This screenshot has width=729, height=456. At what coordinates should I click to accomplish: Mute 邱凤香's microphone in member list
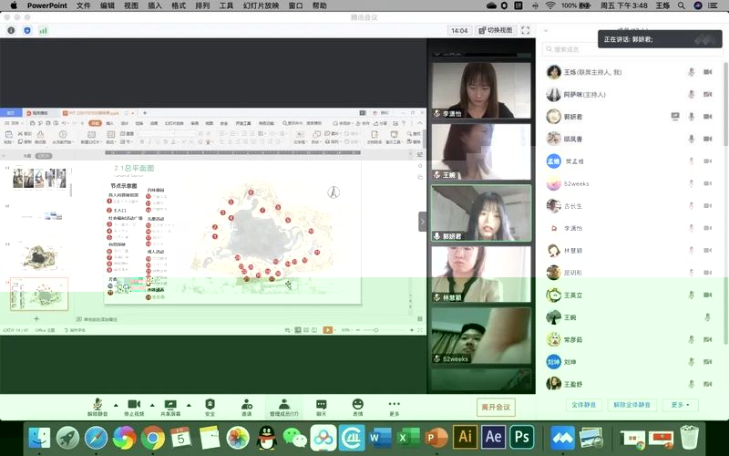tap(692, 139)
